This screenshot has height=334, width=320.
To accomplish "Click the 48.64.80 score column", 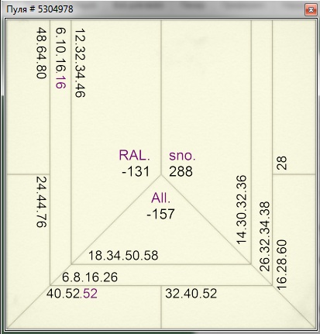I will (41, 53).
